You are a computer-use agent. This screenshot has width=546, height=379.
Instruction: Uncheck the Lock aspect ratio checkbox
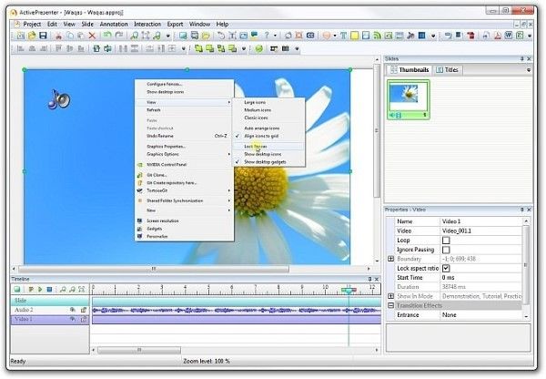(445, 269)
